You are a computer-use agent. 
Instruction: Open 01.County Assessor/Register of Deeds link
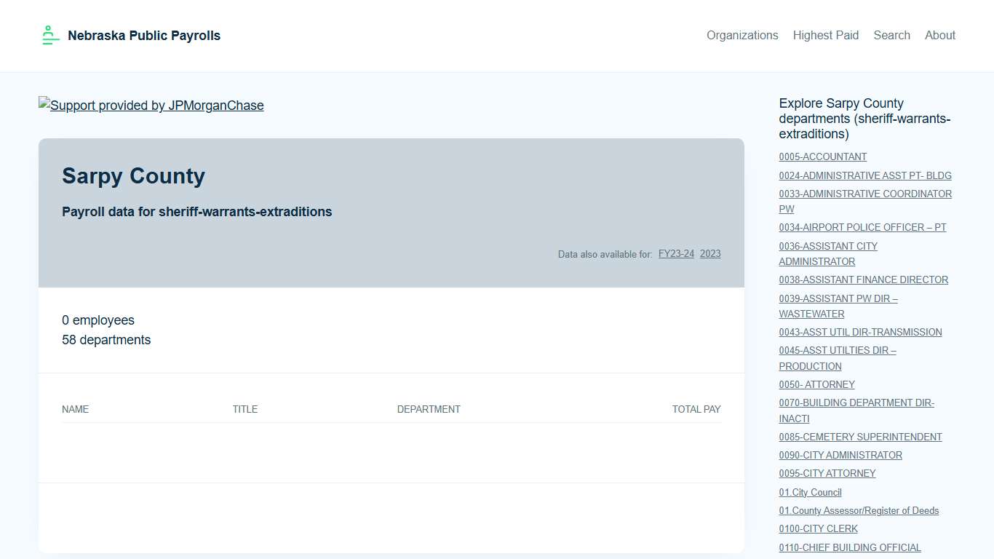point(859,510)
